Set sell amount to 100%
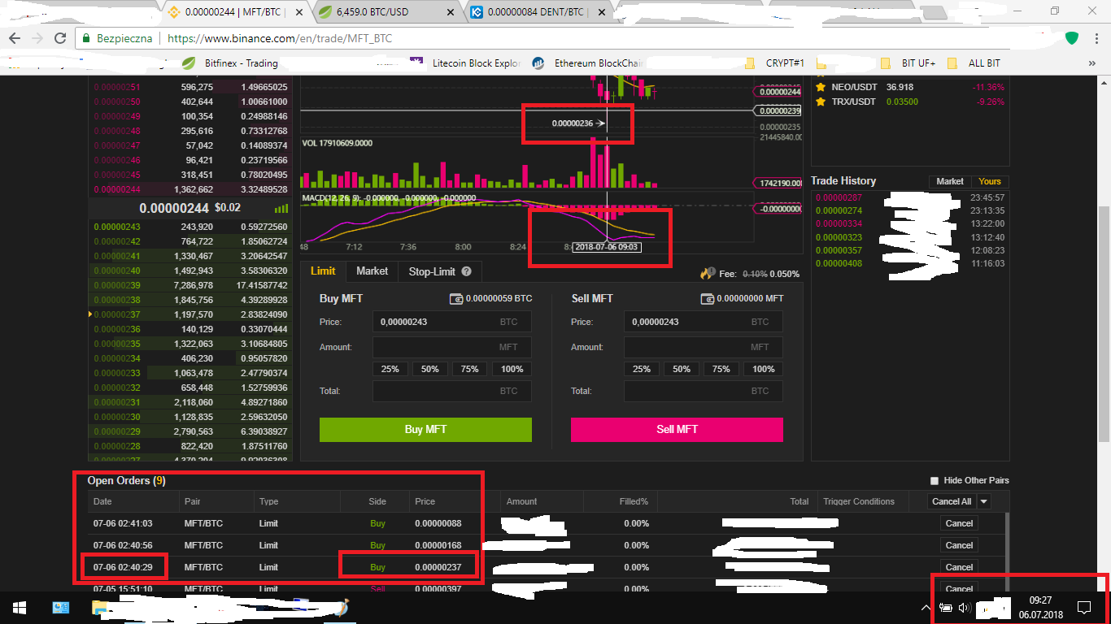The image size is (1111, 624). (x=763, y=369)
